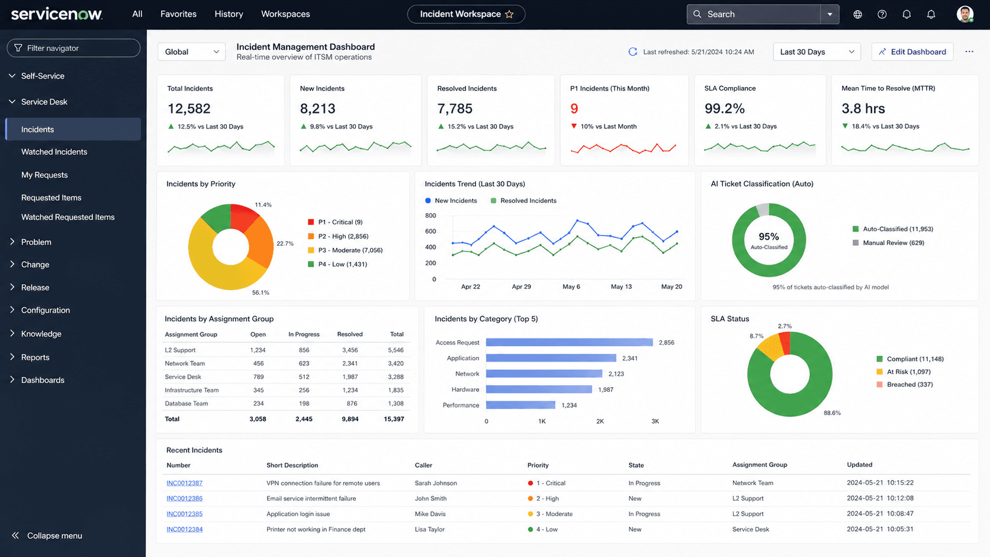Open incident INC0012386
Screen dimensions: 990x557
184,498
